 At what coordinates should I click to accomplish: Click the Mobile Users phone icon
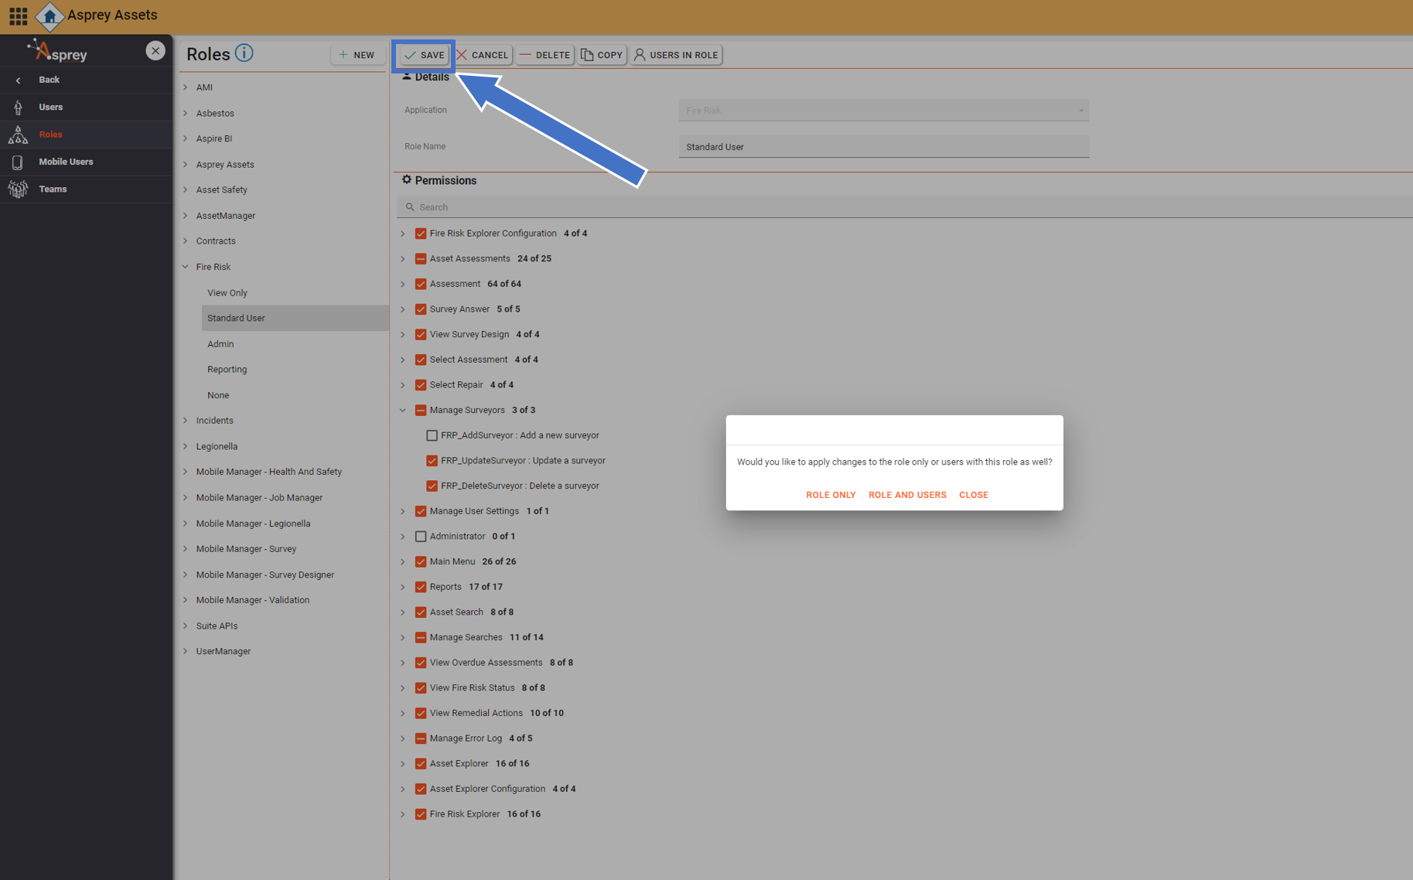(18, 162)
